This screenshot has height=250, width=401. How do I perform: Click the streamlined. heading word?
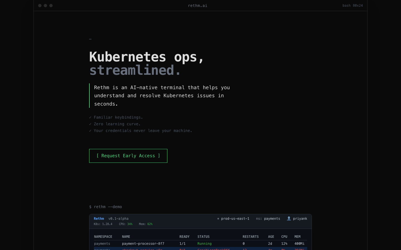tap(135, 70)
